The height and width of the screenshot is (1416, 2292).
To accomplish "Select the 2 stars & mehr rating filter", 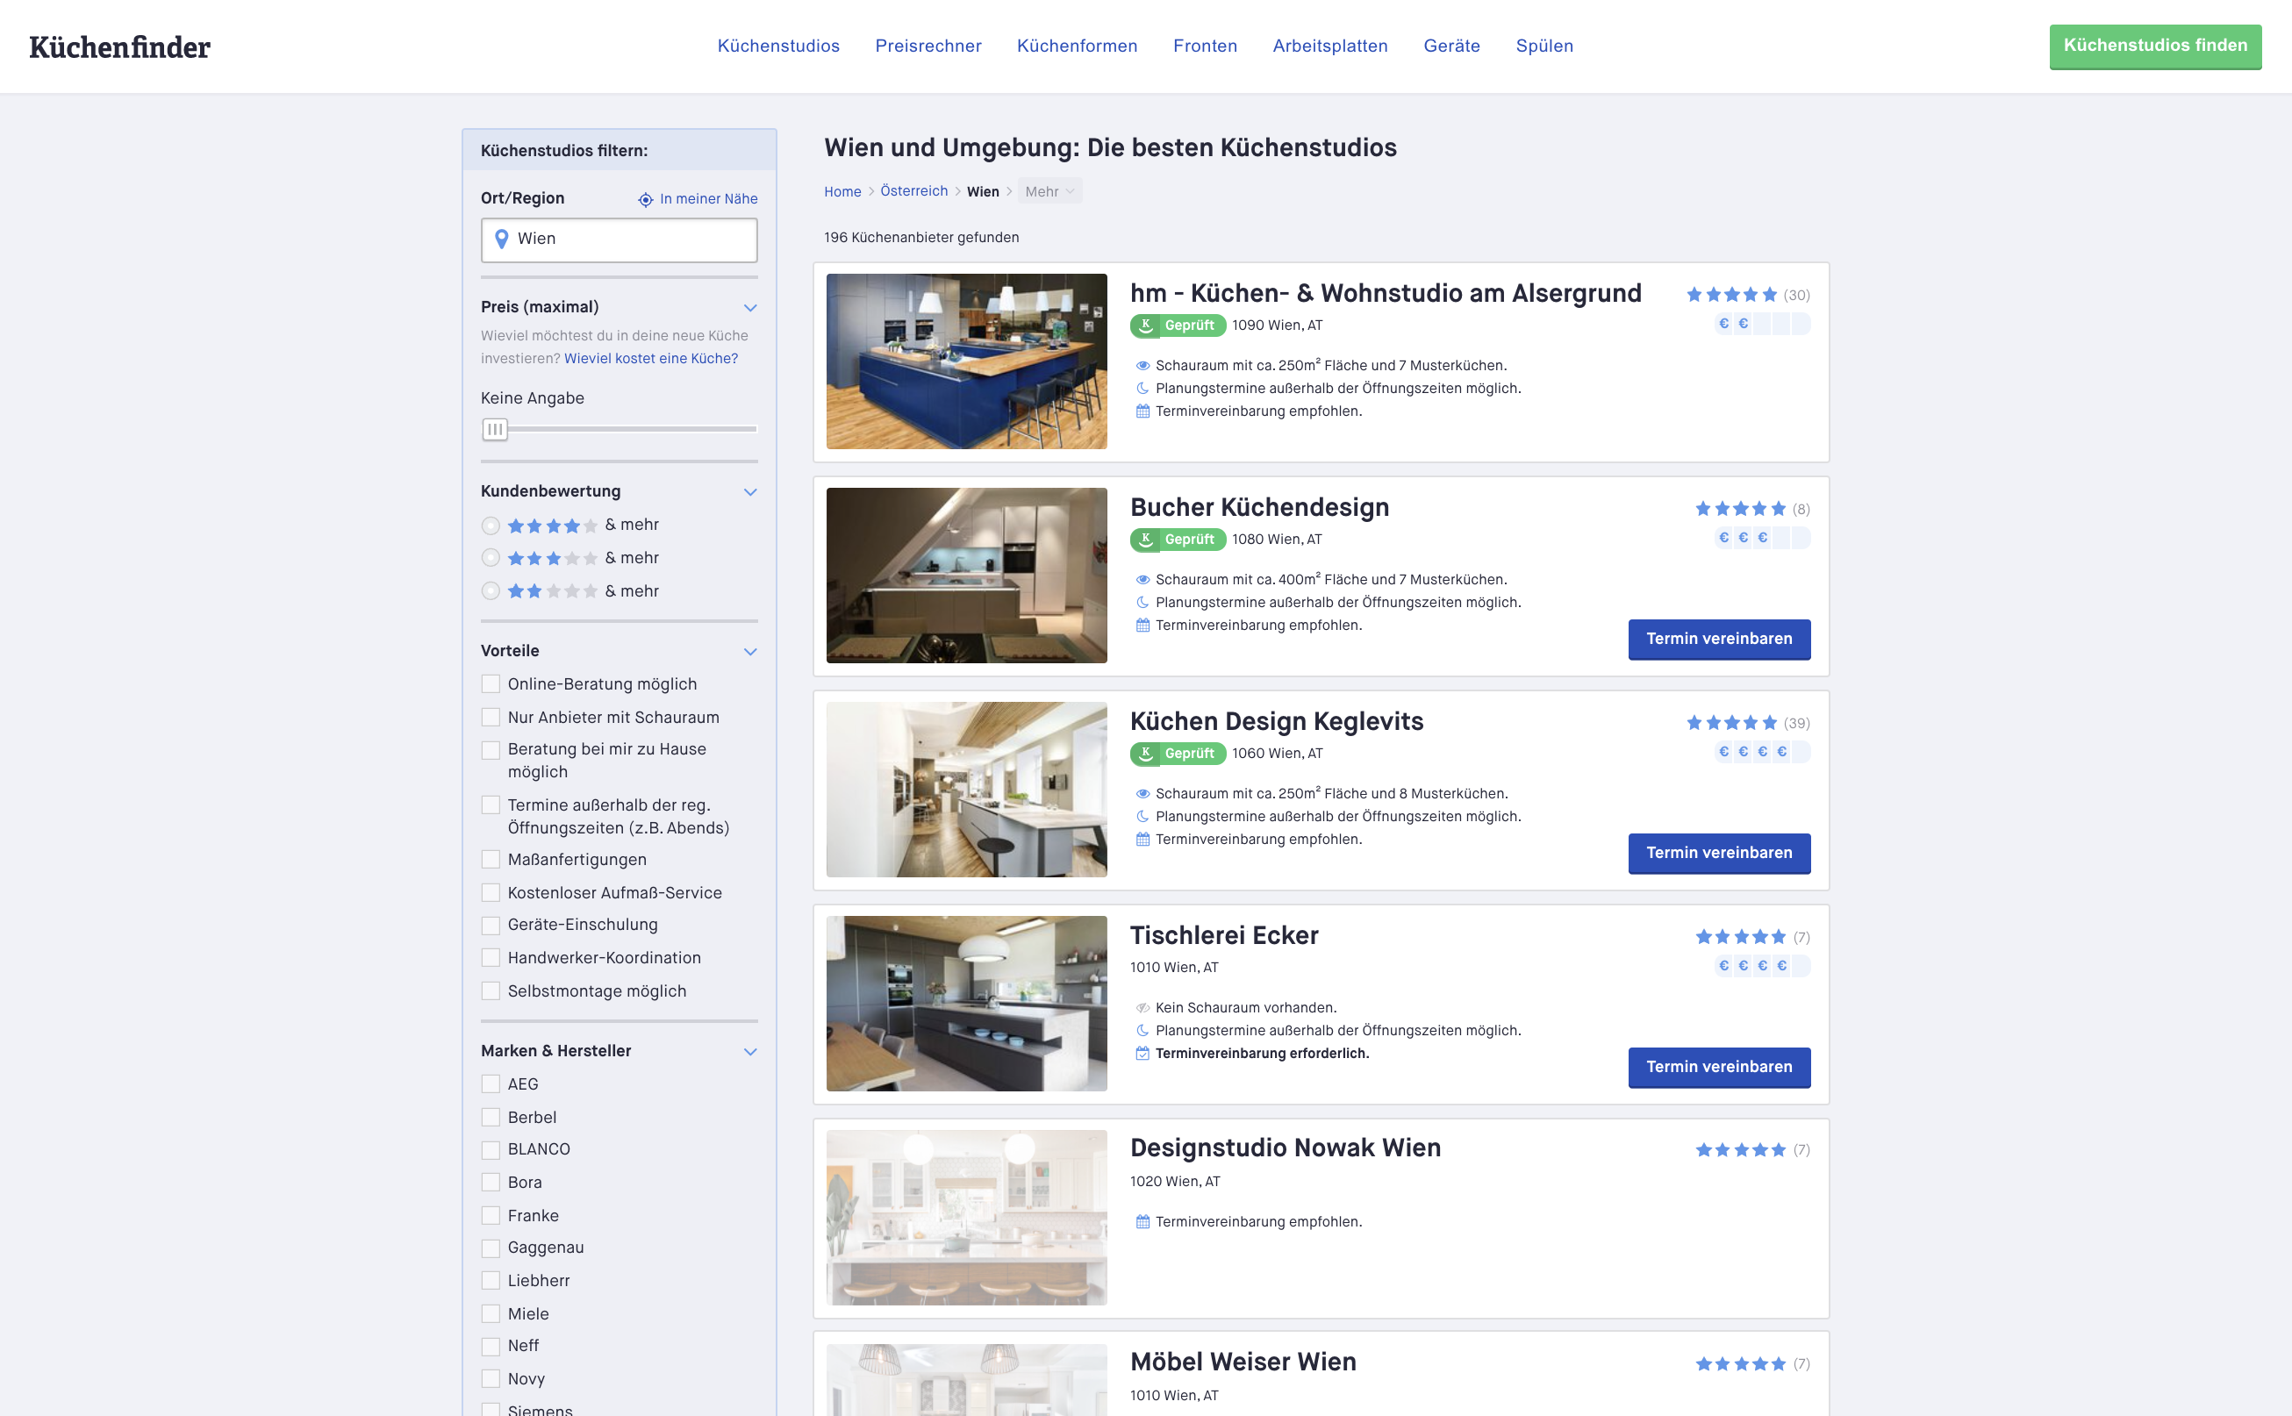I will (x=490, y=591).
